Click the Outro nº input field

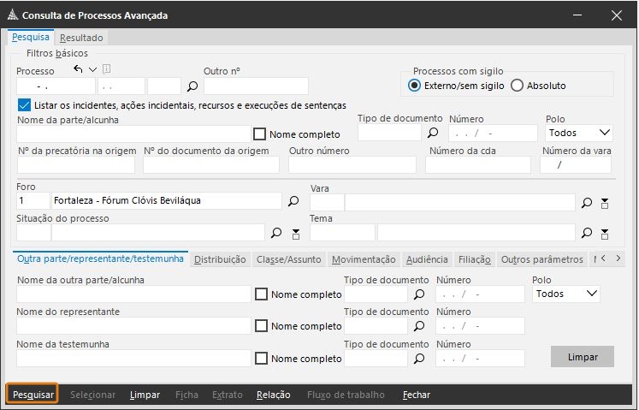pos(255,86)
